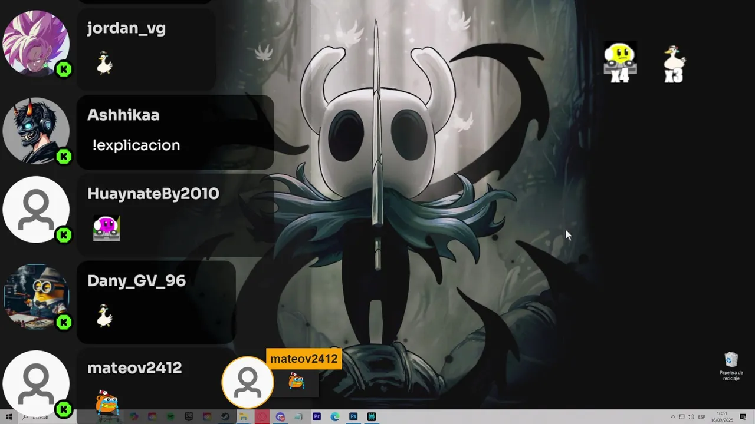Click Kick badge on Dany_GV_96's avatar
755x424 pixels.
point(64,322)
